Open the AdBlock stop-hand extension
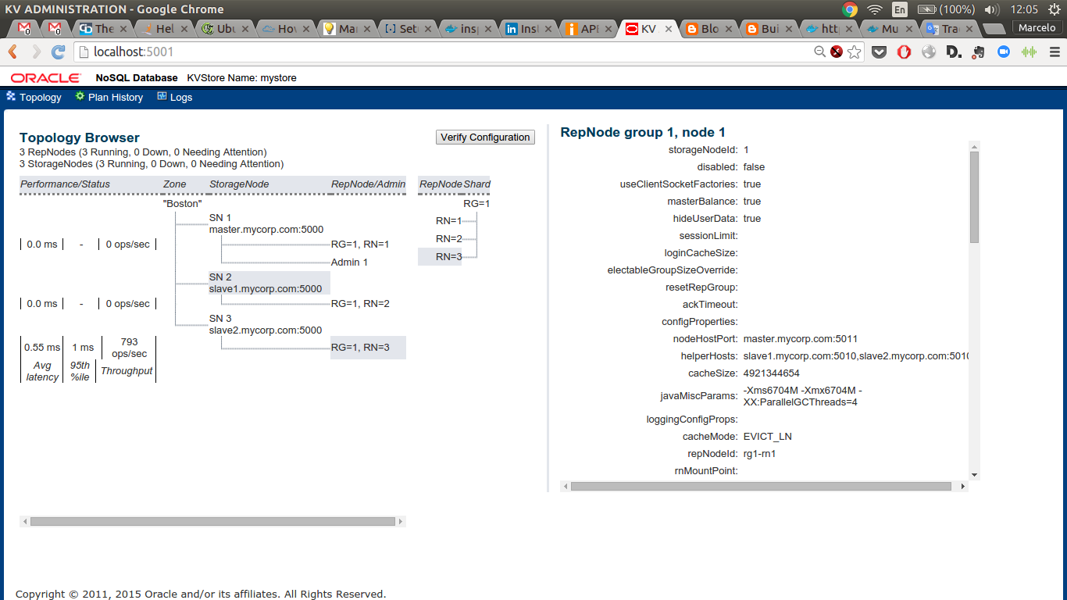The height and width of the screenshot is (600, 1067). [x=904, y=52]
